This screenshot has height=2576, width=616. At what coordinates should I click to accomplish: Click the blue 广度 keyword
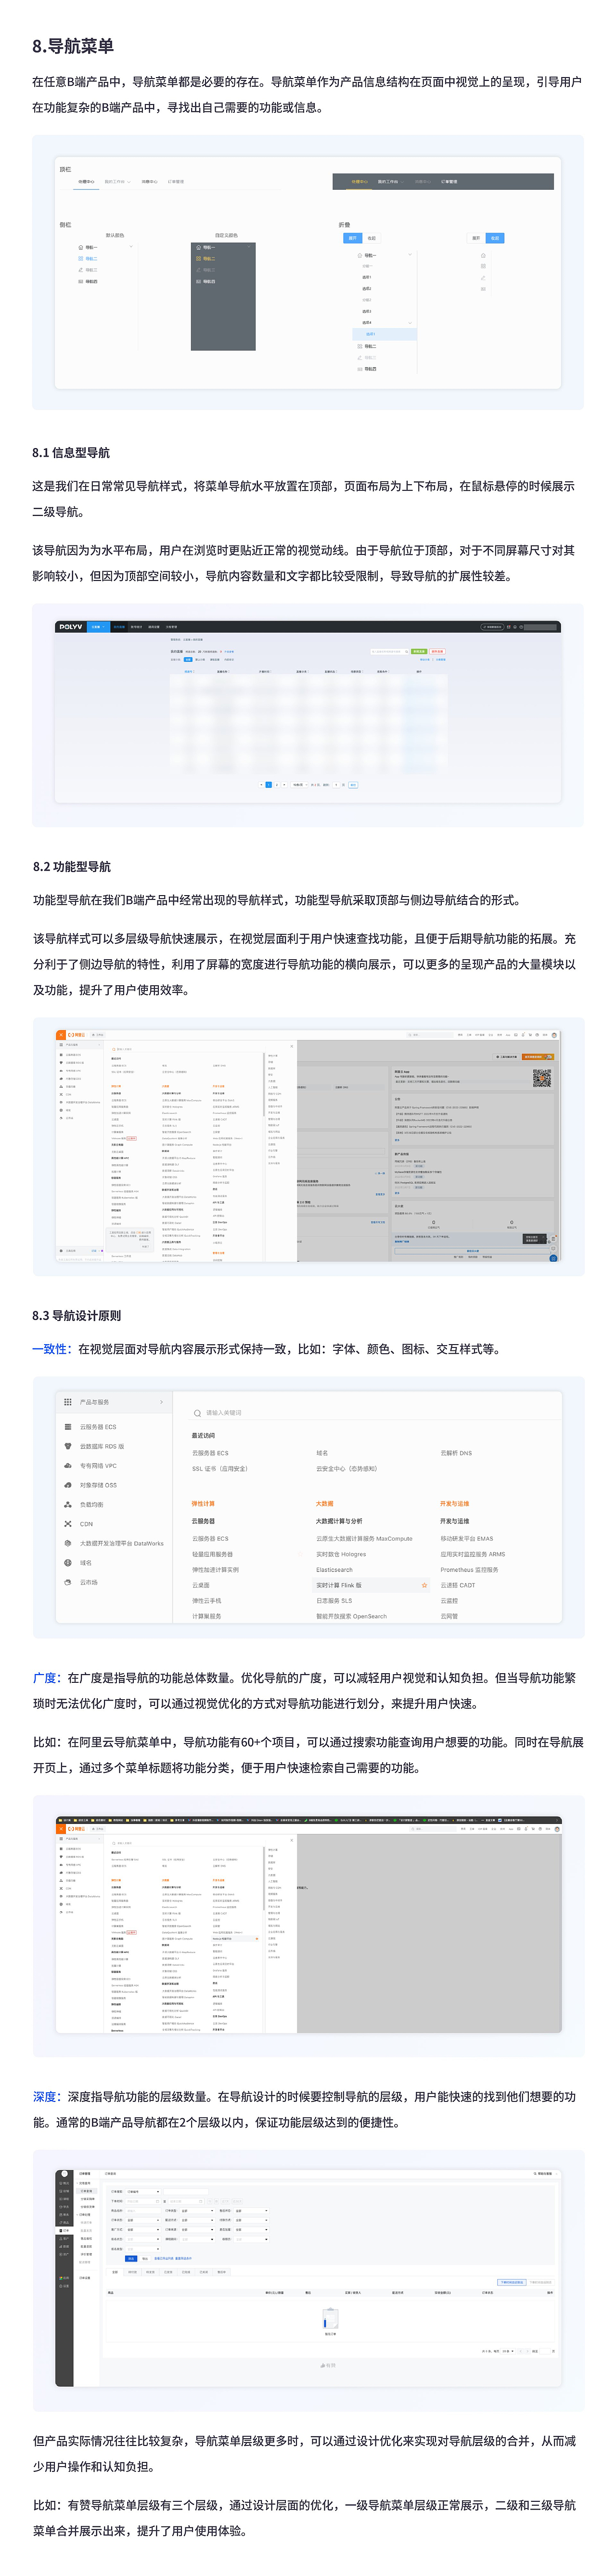pos(44,1677)
